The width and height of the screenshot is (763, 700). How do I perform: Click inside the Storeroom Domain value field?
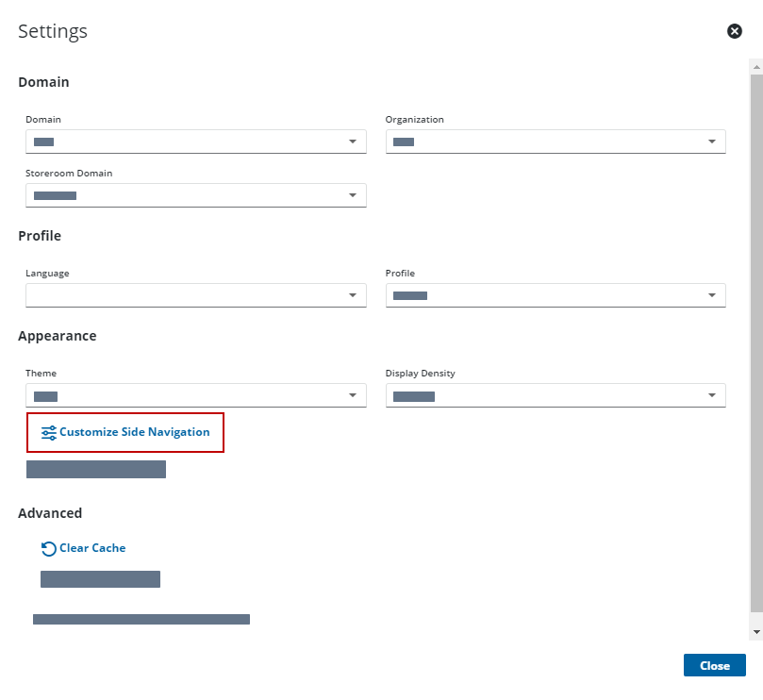[179, 195]
